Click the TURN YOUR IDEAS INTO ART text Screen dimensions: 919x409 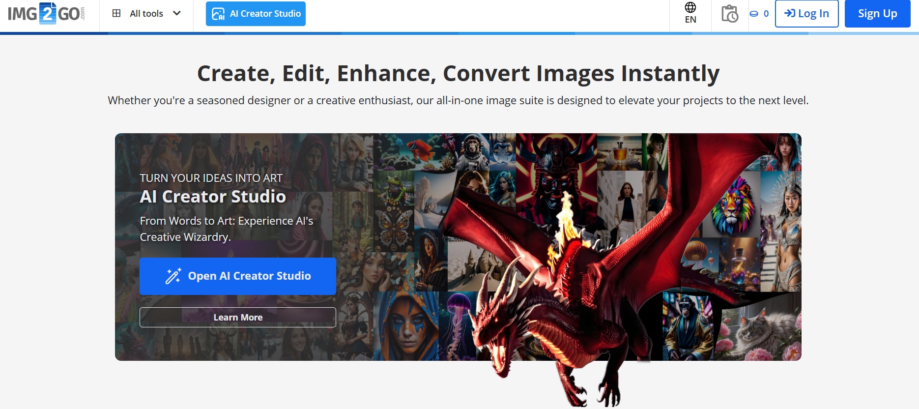tap(211, 178)
